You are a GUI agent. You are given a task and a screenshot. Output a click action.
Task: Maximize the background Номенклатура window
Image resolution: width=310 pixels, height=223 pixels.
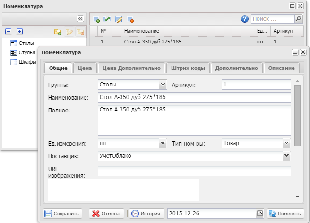point(292,6)
